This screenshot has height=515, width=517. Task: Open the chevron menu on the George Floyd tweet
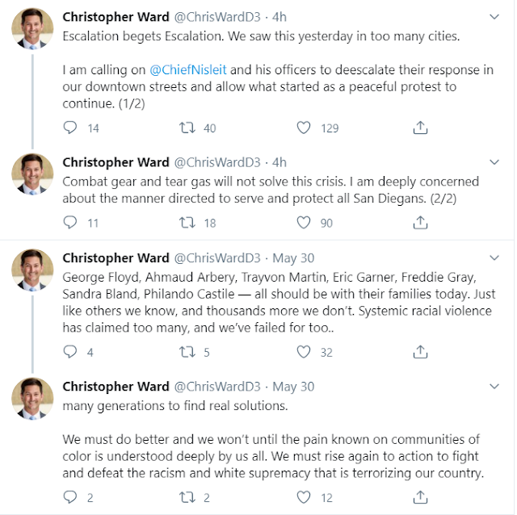[494, 257]
